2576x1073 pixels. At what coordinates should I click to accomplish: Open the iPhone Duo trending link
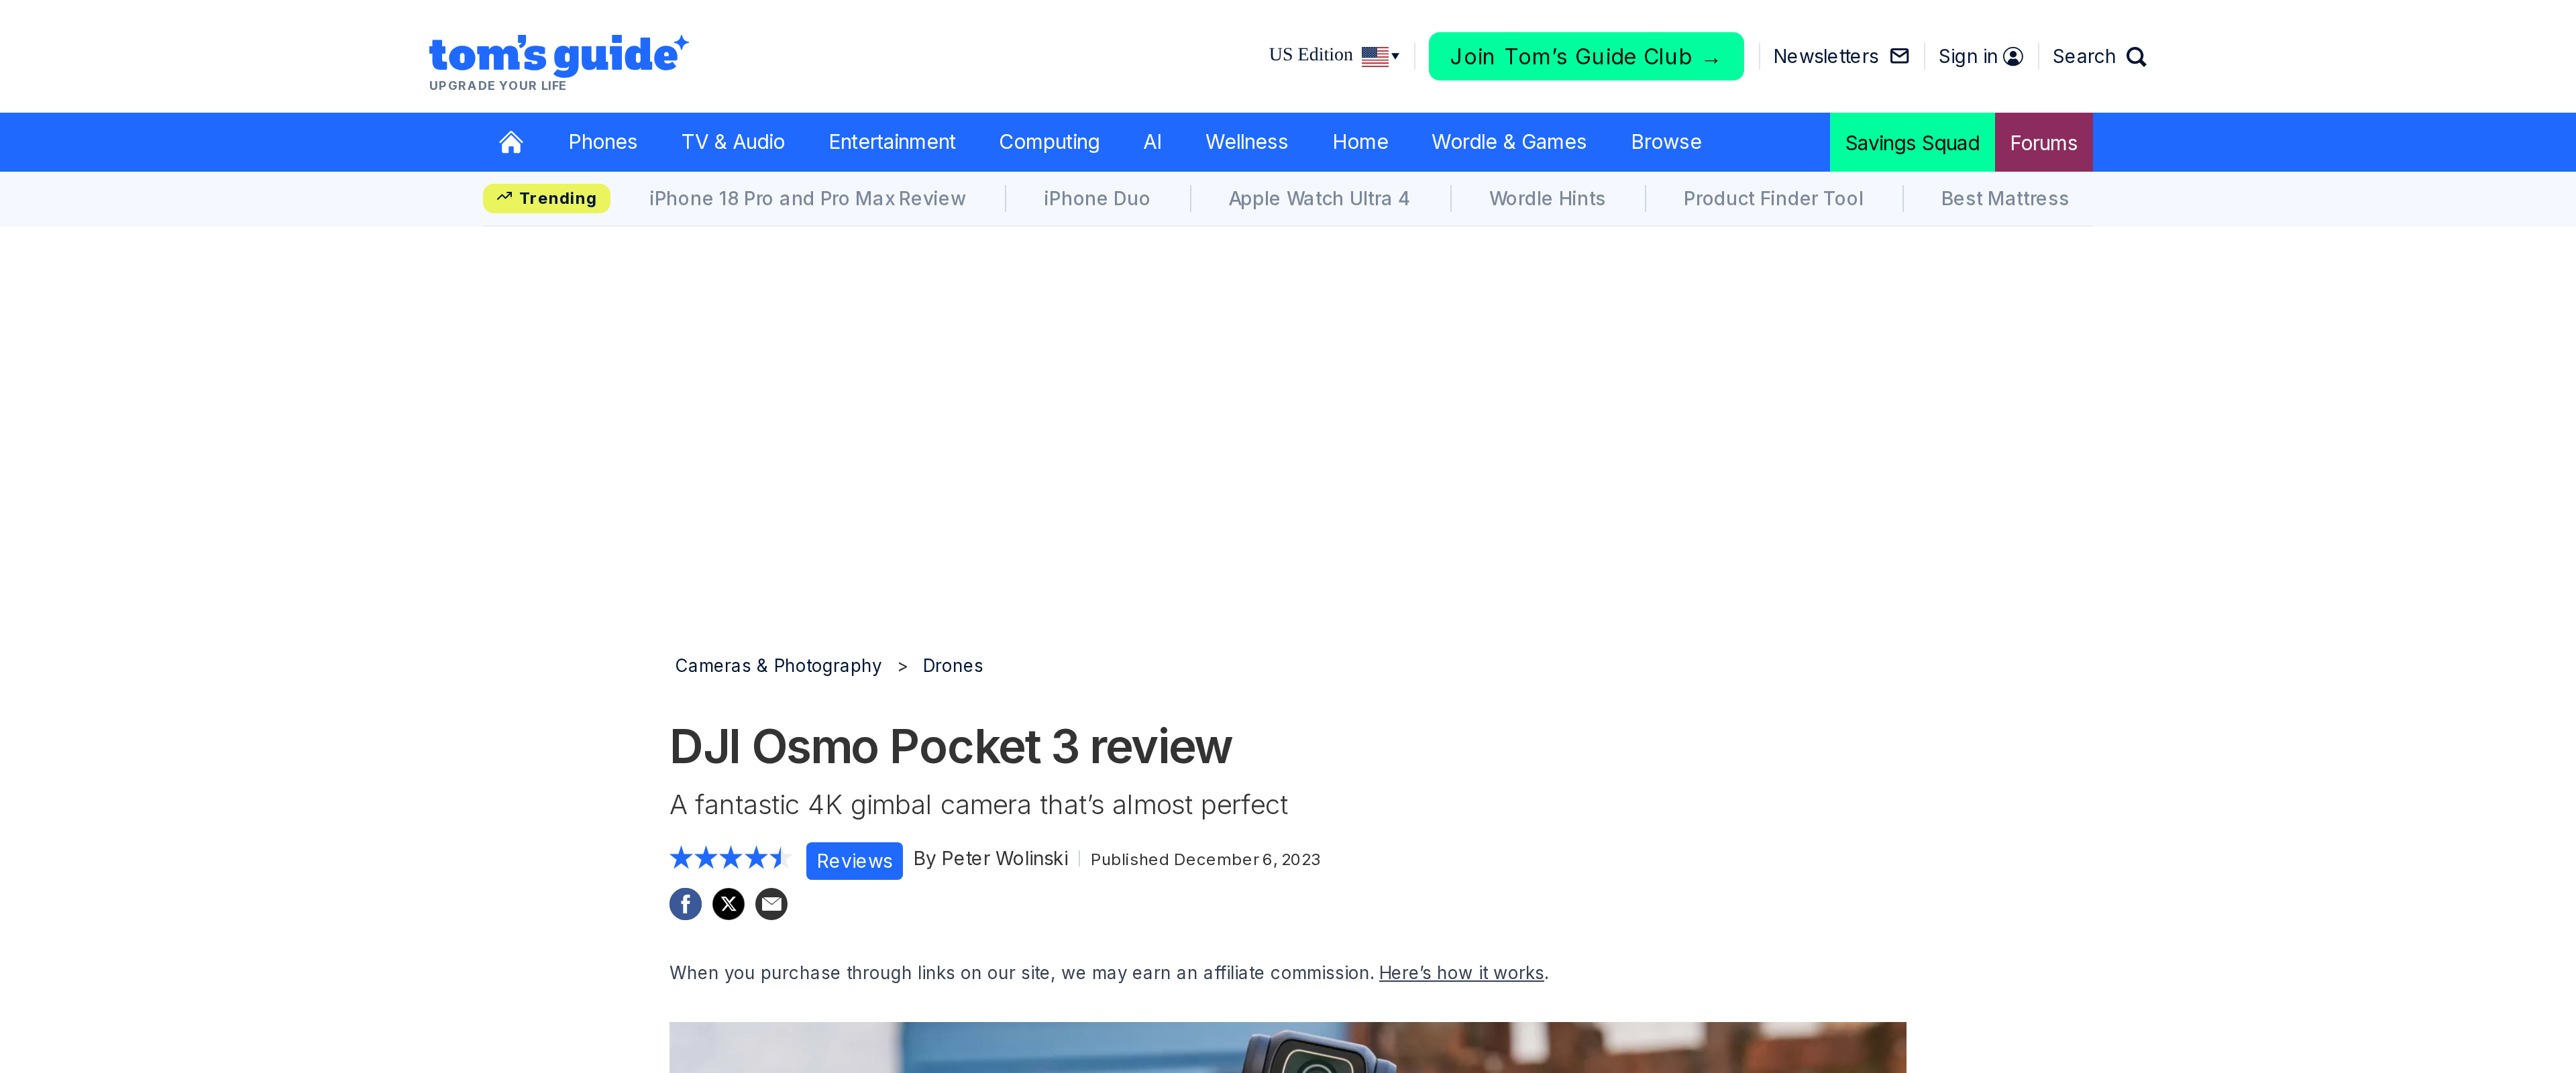point(1097,198)
